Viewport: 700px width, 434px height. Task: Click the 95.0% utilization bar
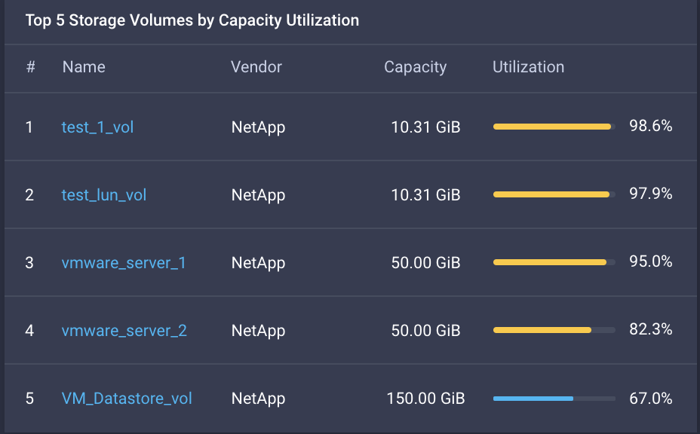pyautogui.click(x=554, y=262)
